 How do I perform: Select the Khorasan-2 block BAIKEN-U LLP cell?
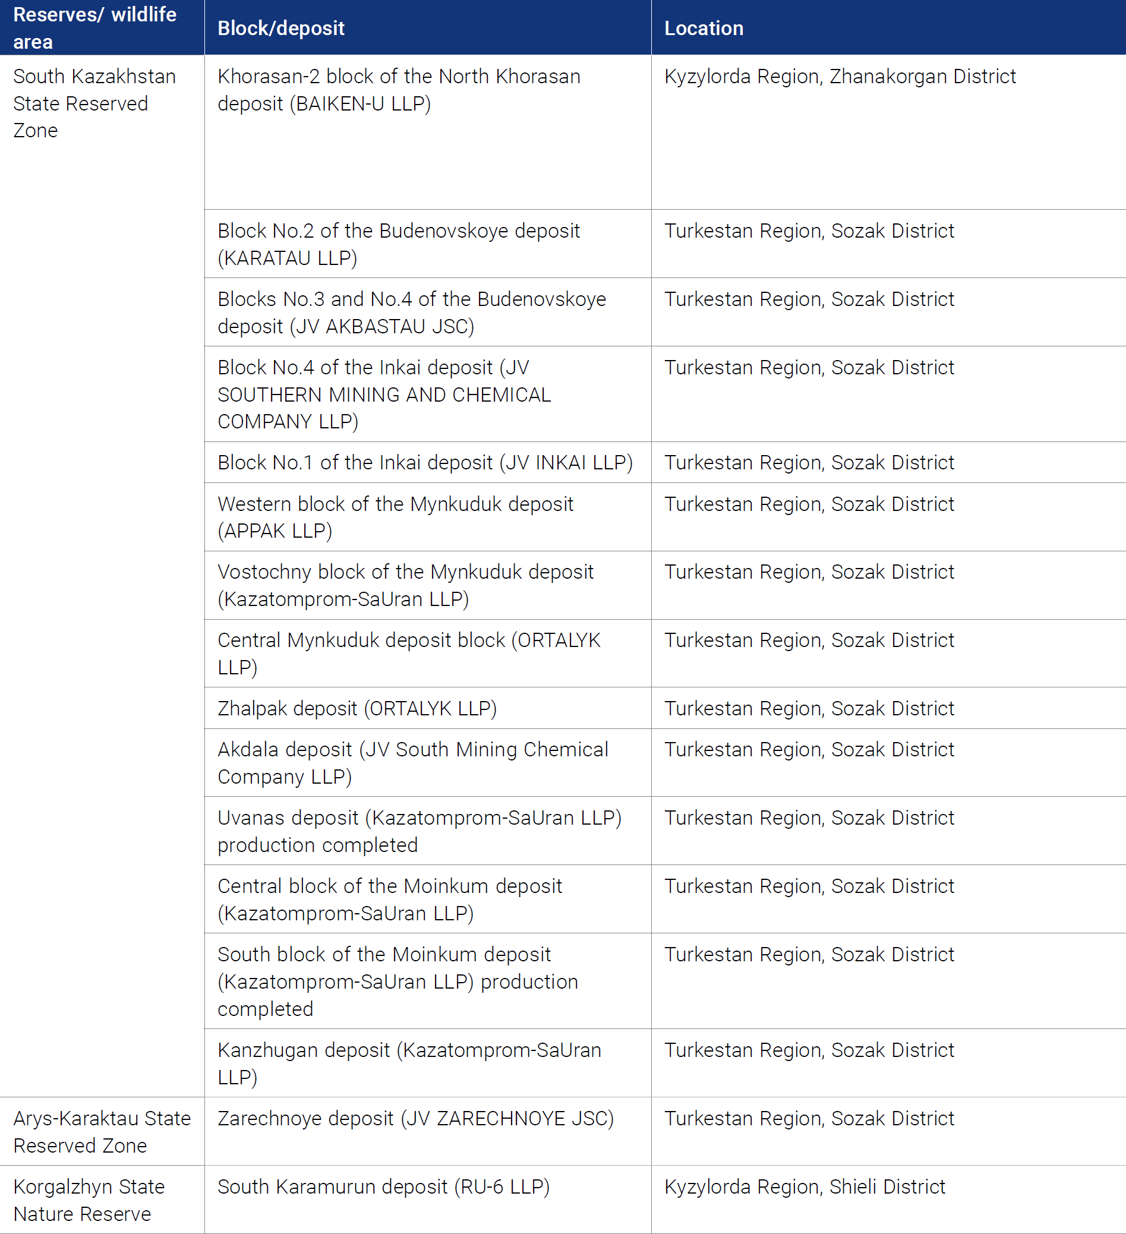pyautogui.click(x=427, y=132)
